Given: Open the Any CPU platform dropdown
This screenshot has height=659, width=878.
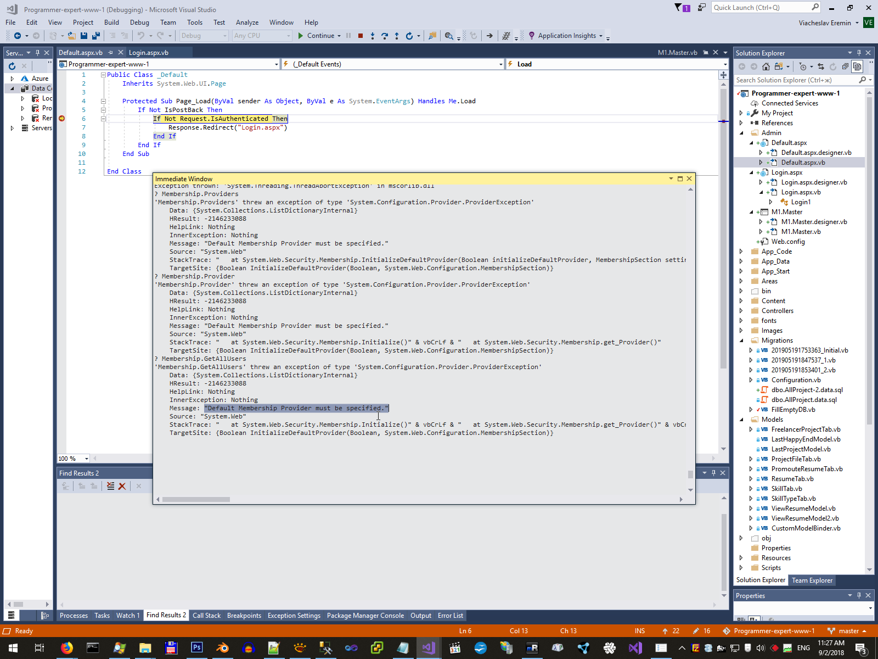Looking at the screenshot, I should (262, 36).
